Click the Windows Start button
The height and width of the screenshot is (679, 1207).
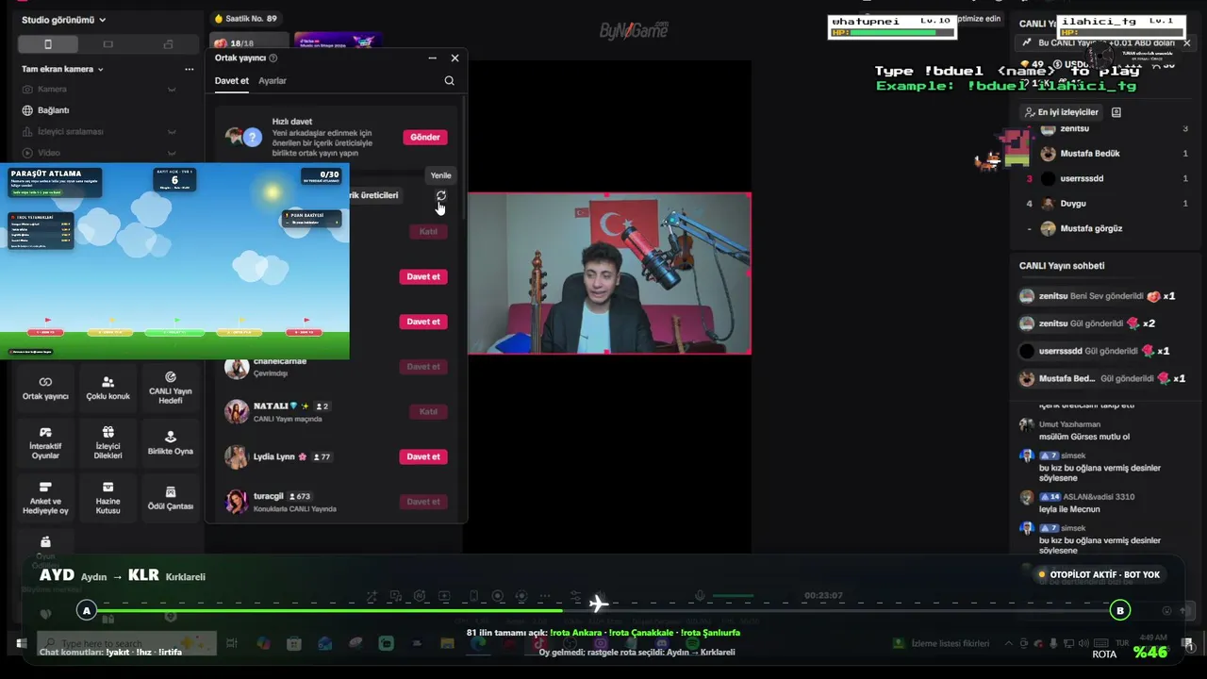pos(21,643)
